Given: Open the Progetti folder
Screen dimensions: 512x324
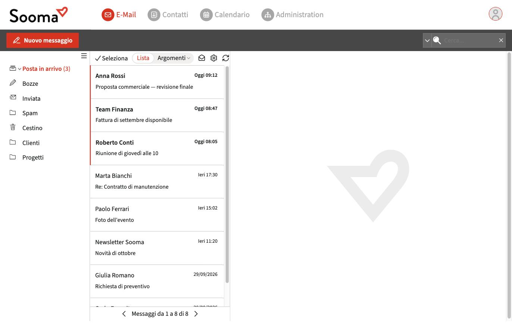Looking at the screenshot, I should pos(33,157).
